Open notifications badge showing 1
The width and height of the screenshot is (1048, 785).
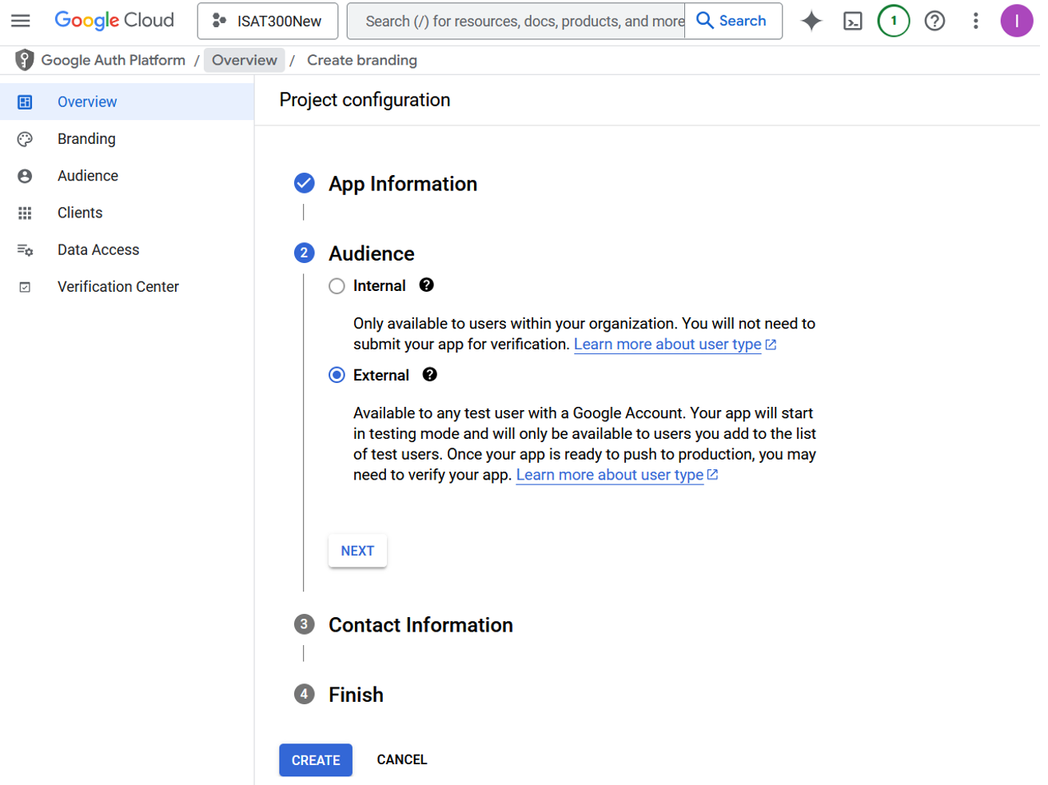[894, 21]
